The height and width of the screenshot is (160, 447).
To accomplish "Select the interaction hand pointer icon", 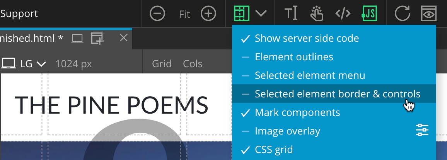I will 317,14.
